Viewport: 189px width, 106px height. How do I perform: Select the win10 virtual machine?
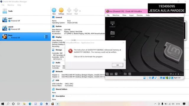pyautogui.click(x=25, y=28)
